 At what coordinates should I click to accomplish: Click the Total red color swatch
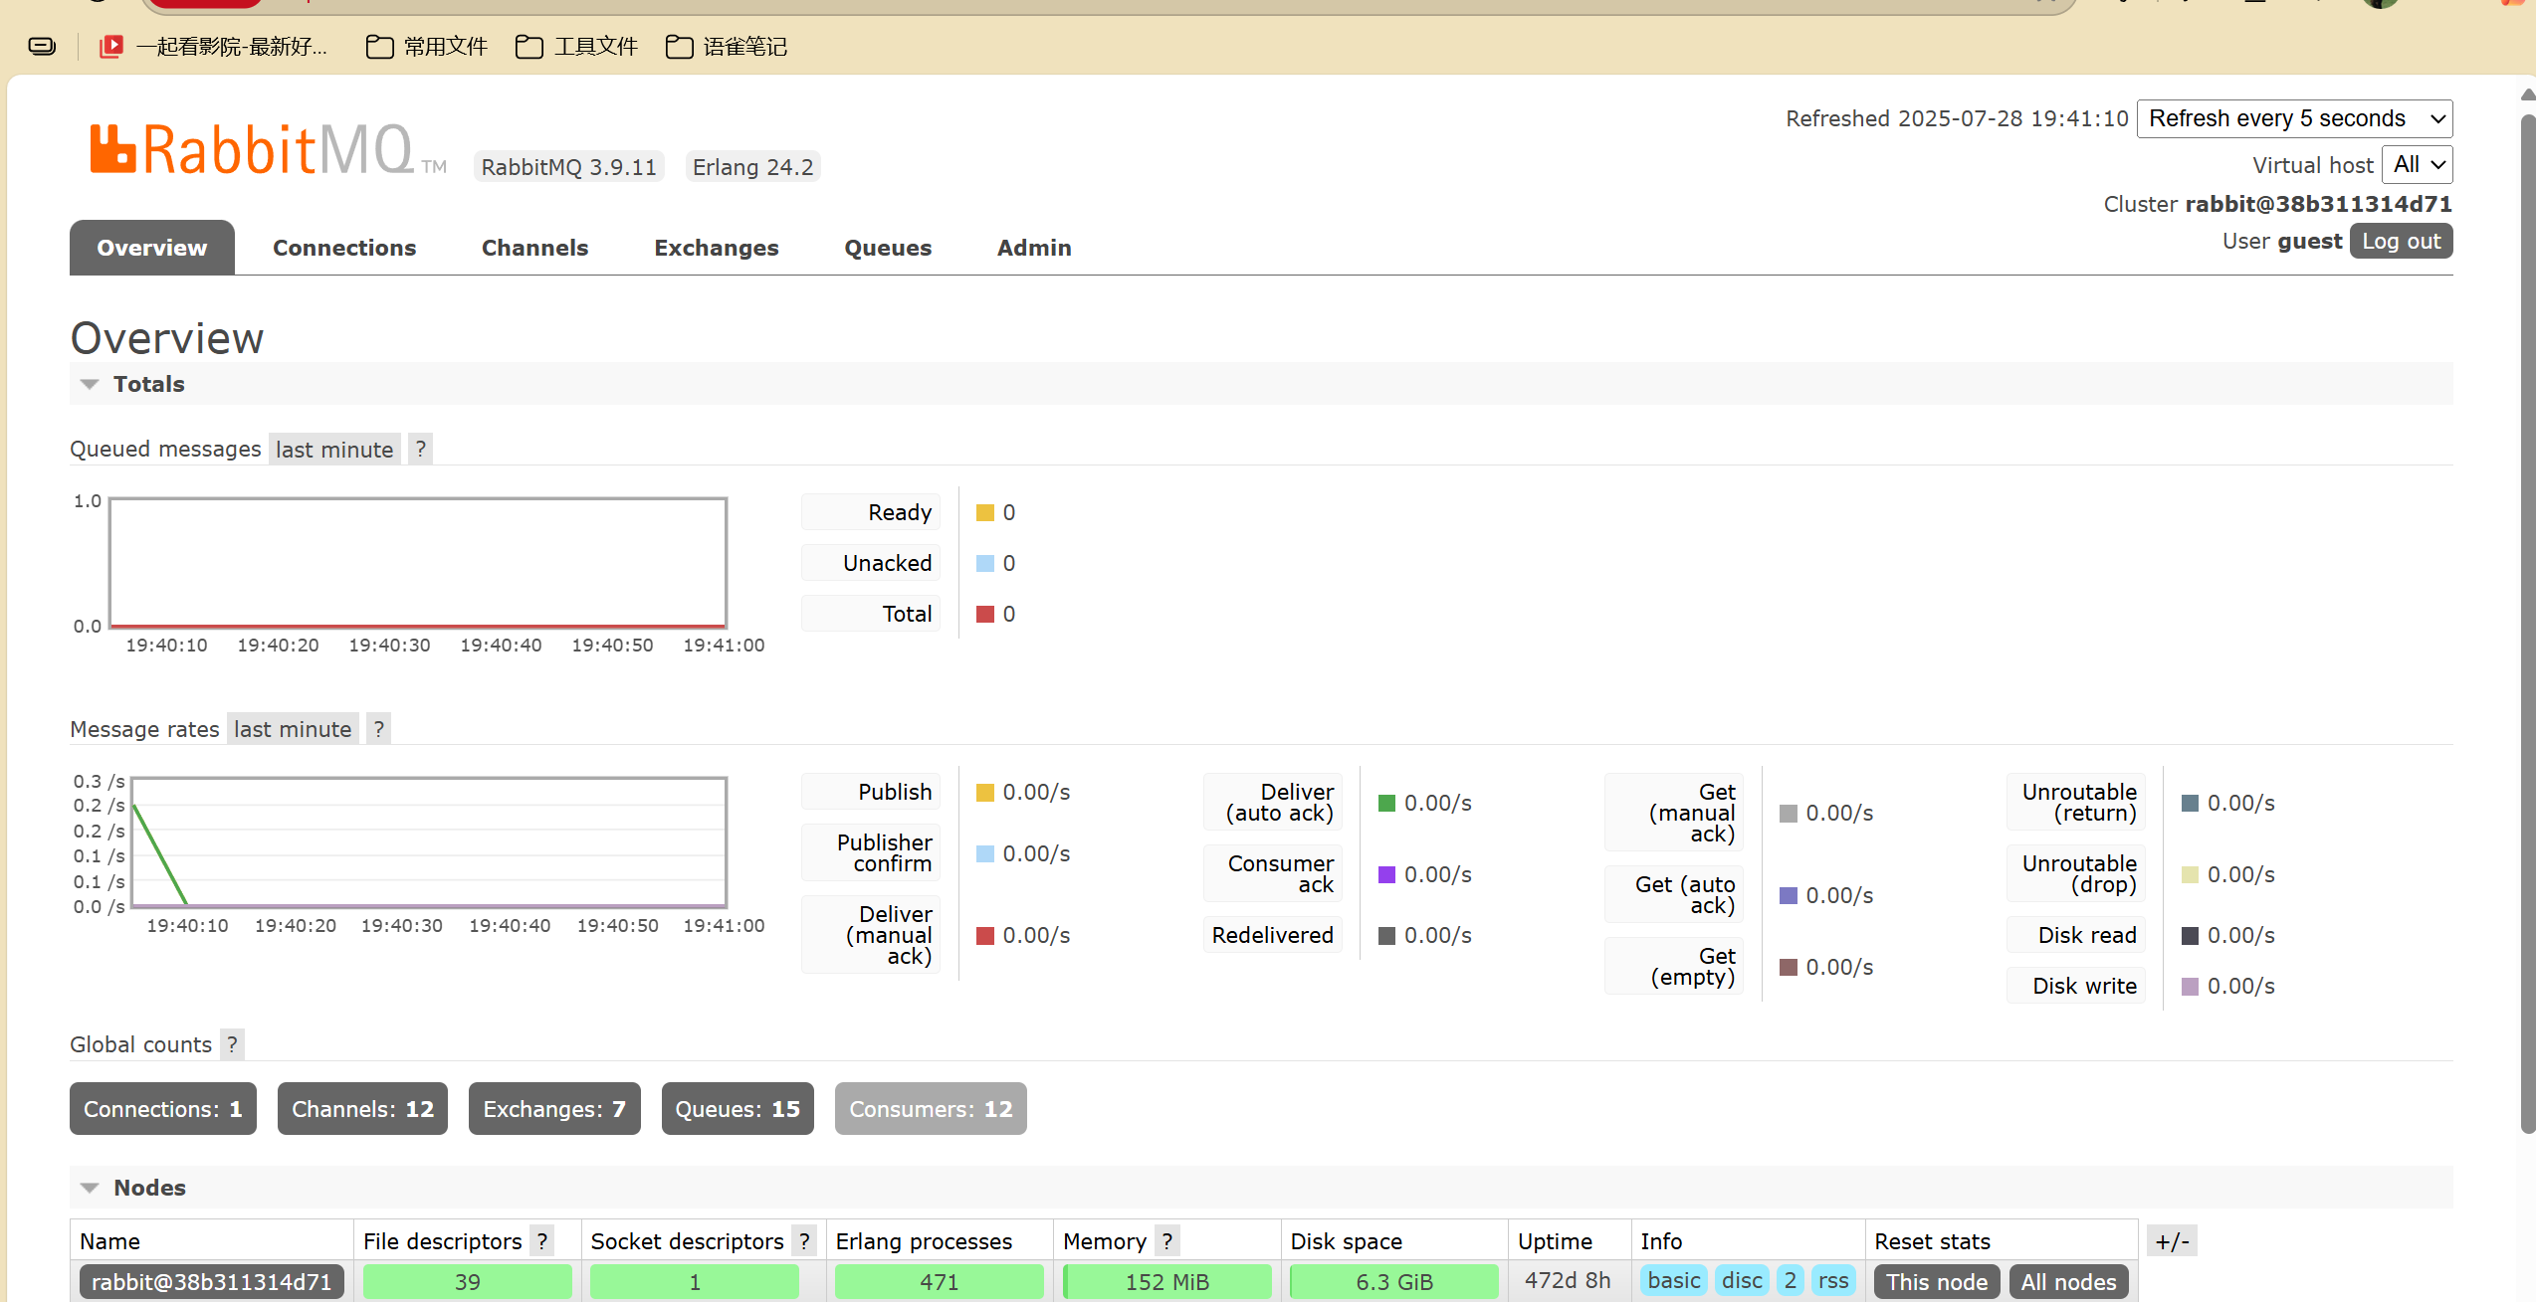pyautogui.click(x=985, y=614)
